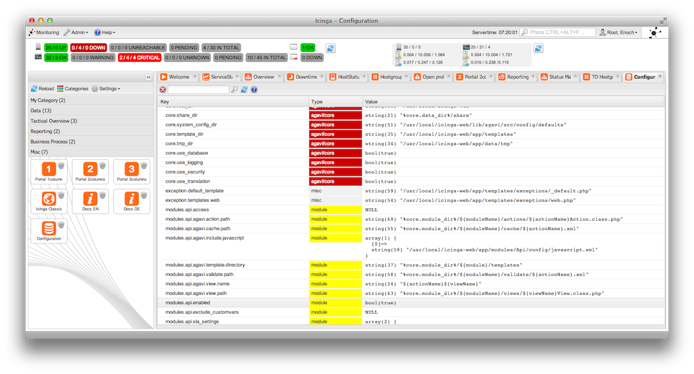This screenshot has width=694, height=374.
Task: Click magnifier icon next to filter field
Action: [234, 90]
